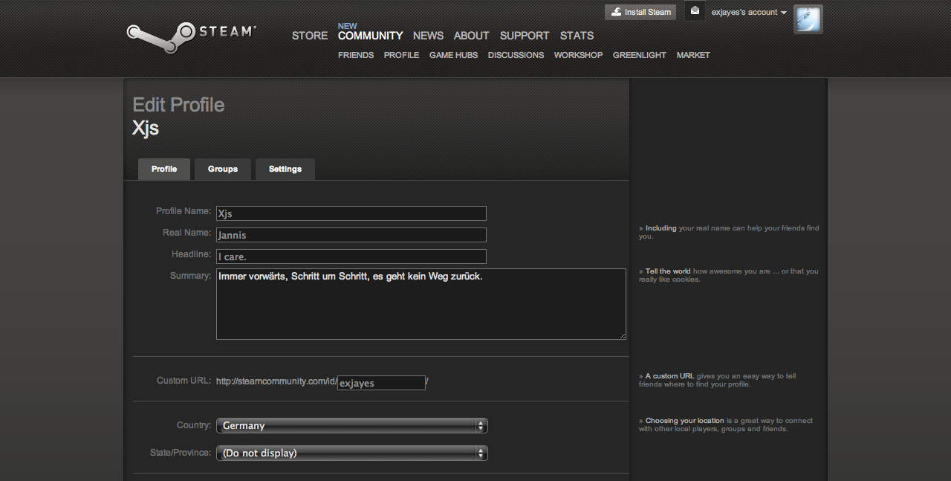Go to FRIENDS in the submenu

click(356, 55)
